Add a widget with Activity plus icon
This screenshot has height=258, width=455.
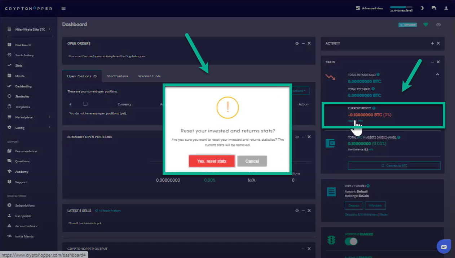coord(432,44)
